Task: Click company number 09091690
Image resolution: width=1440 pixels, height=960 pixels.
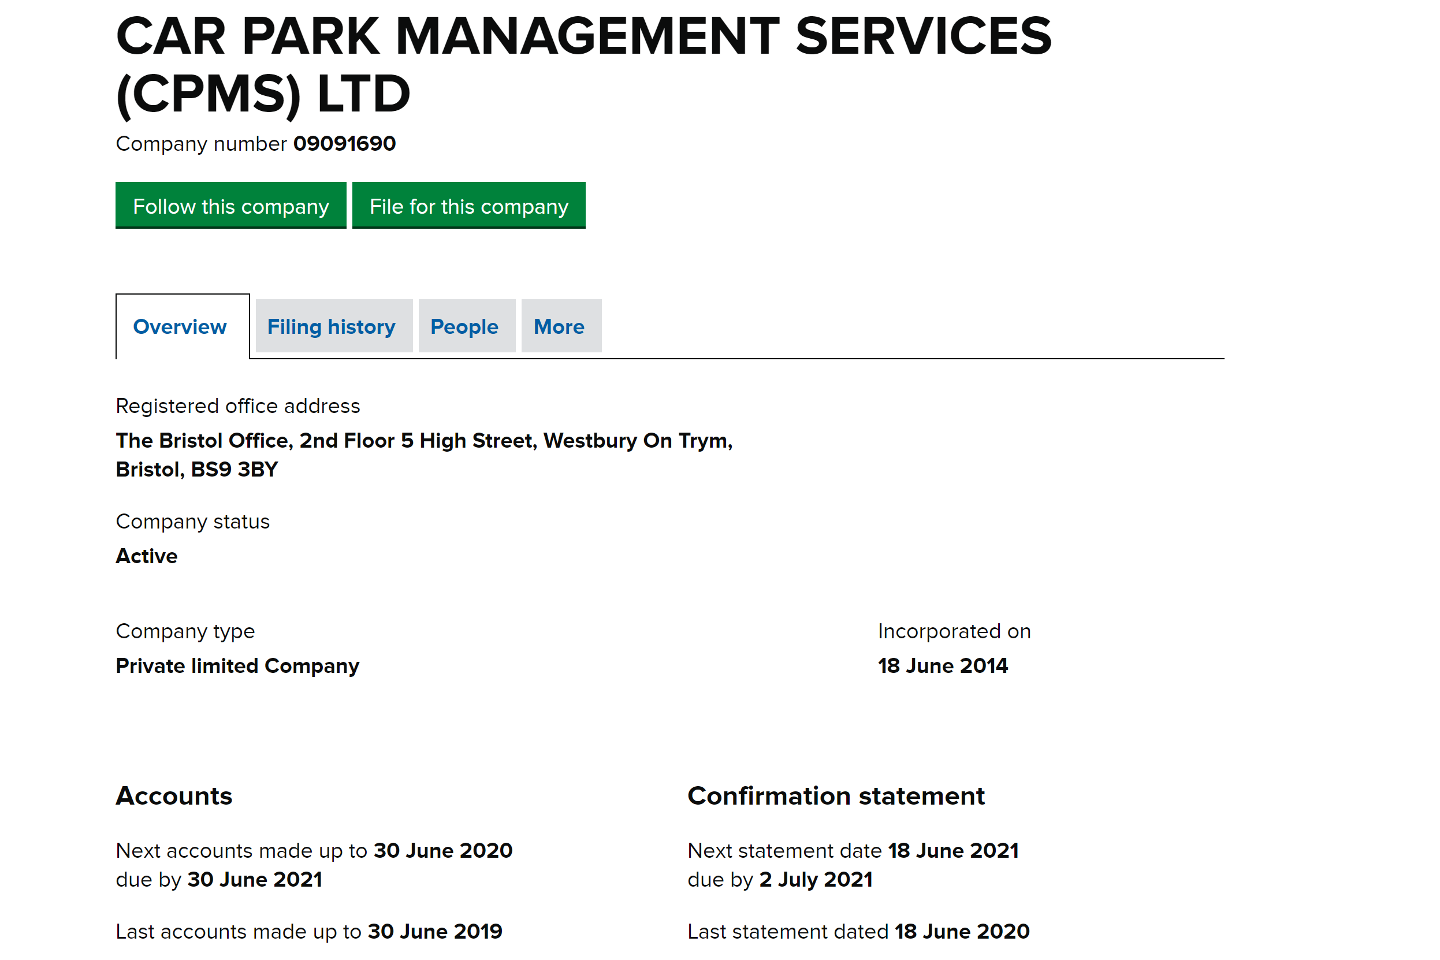Action: [345, 143]
